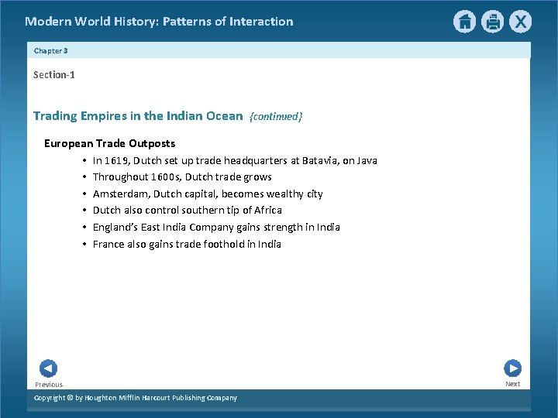The height and width of the screenshot is (418, 558).
Task: Click the 'Next' label text
Action: coord(513,384)
